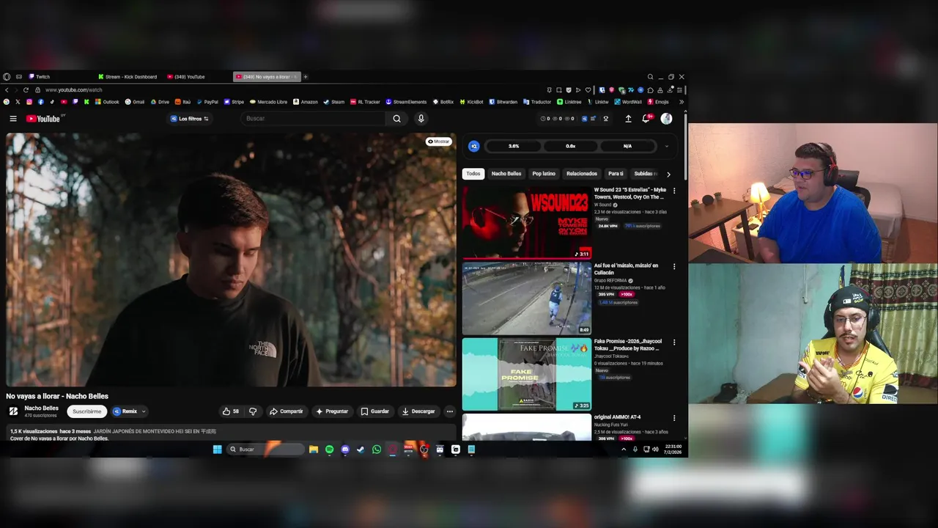Open Spotify from the Windows taskbar

pyautogui.click(x=329, y=450)
